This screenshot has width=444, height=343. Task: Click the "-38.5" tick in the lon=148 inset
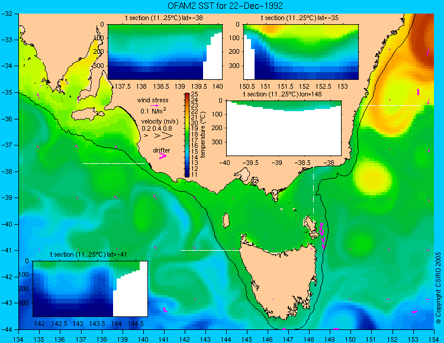pyautogui.click(x=303, y=163)
